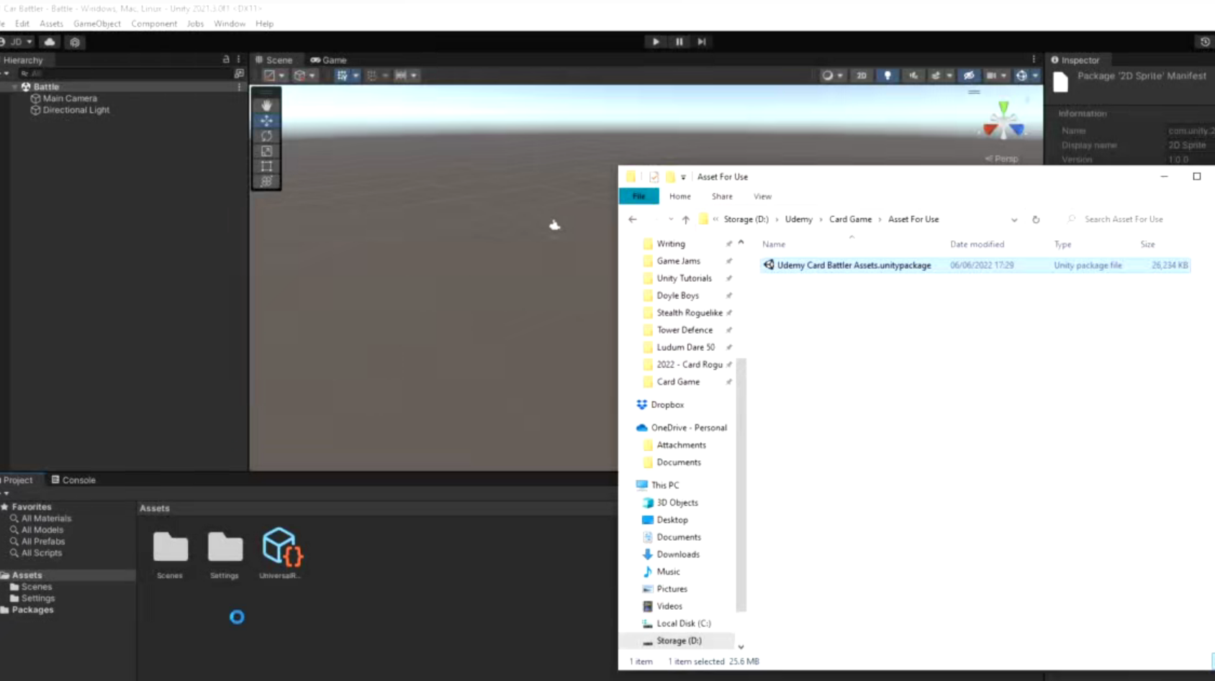Viewport: 1215px width, 681px height.
Task: Open Undo History in Unity toolbar
Action: tap(1205, 42)
